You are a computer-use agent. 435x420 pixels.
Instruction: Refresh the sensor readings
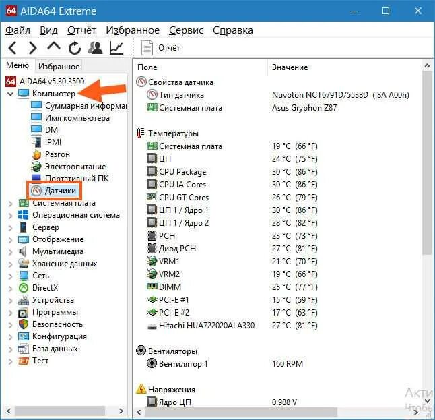point(74,48)
